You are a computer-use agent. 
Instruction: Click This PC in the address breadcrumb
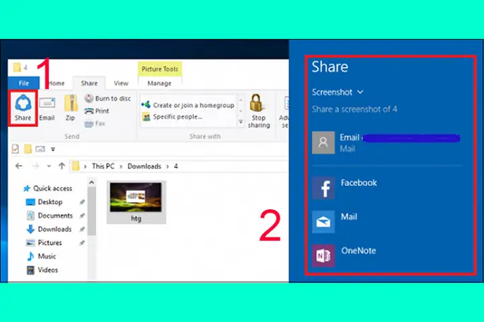click(103, 166)
